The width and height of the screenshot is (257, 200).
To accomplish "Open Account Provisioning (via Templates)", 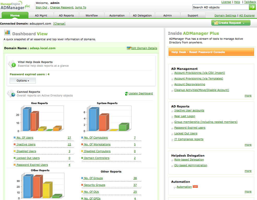I will tap(199, 78).
